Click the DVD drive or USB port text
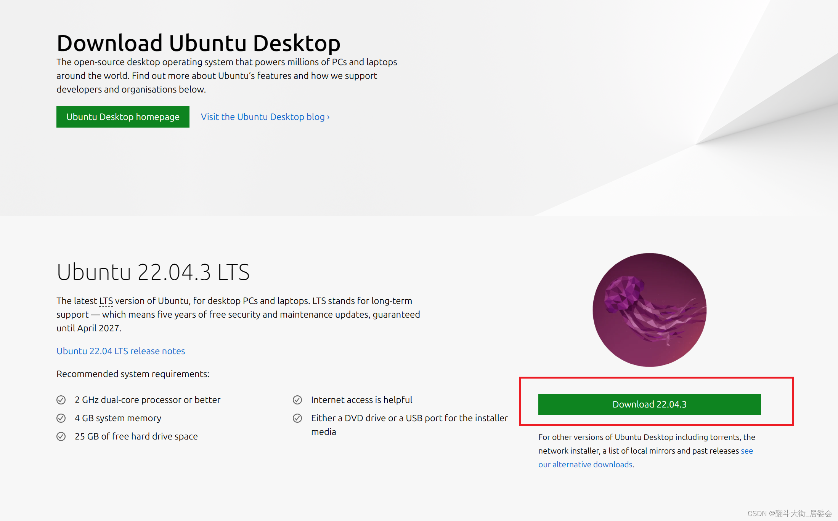The image size is (838, 521). click(x=409, y=425)
